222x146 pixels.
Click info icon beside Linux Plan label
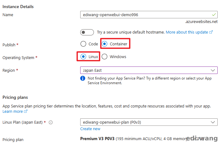(x=51, y=122)
